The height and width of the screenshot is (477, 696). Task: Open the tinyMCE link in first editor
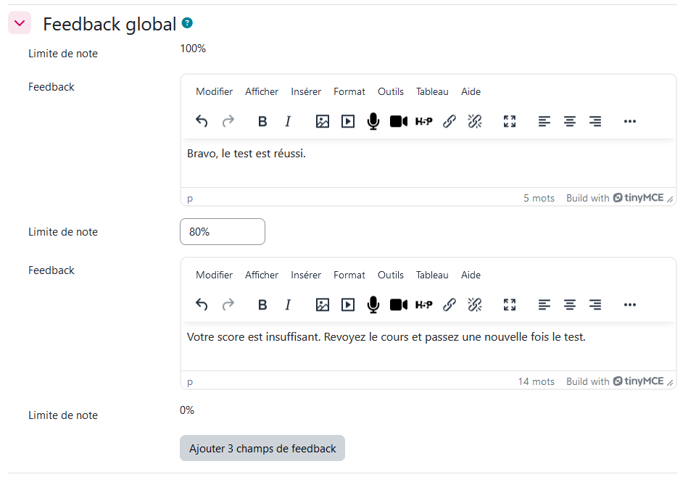pos(638,198)
